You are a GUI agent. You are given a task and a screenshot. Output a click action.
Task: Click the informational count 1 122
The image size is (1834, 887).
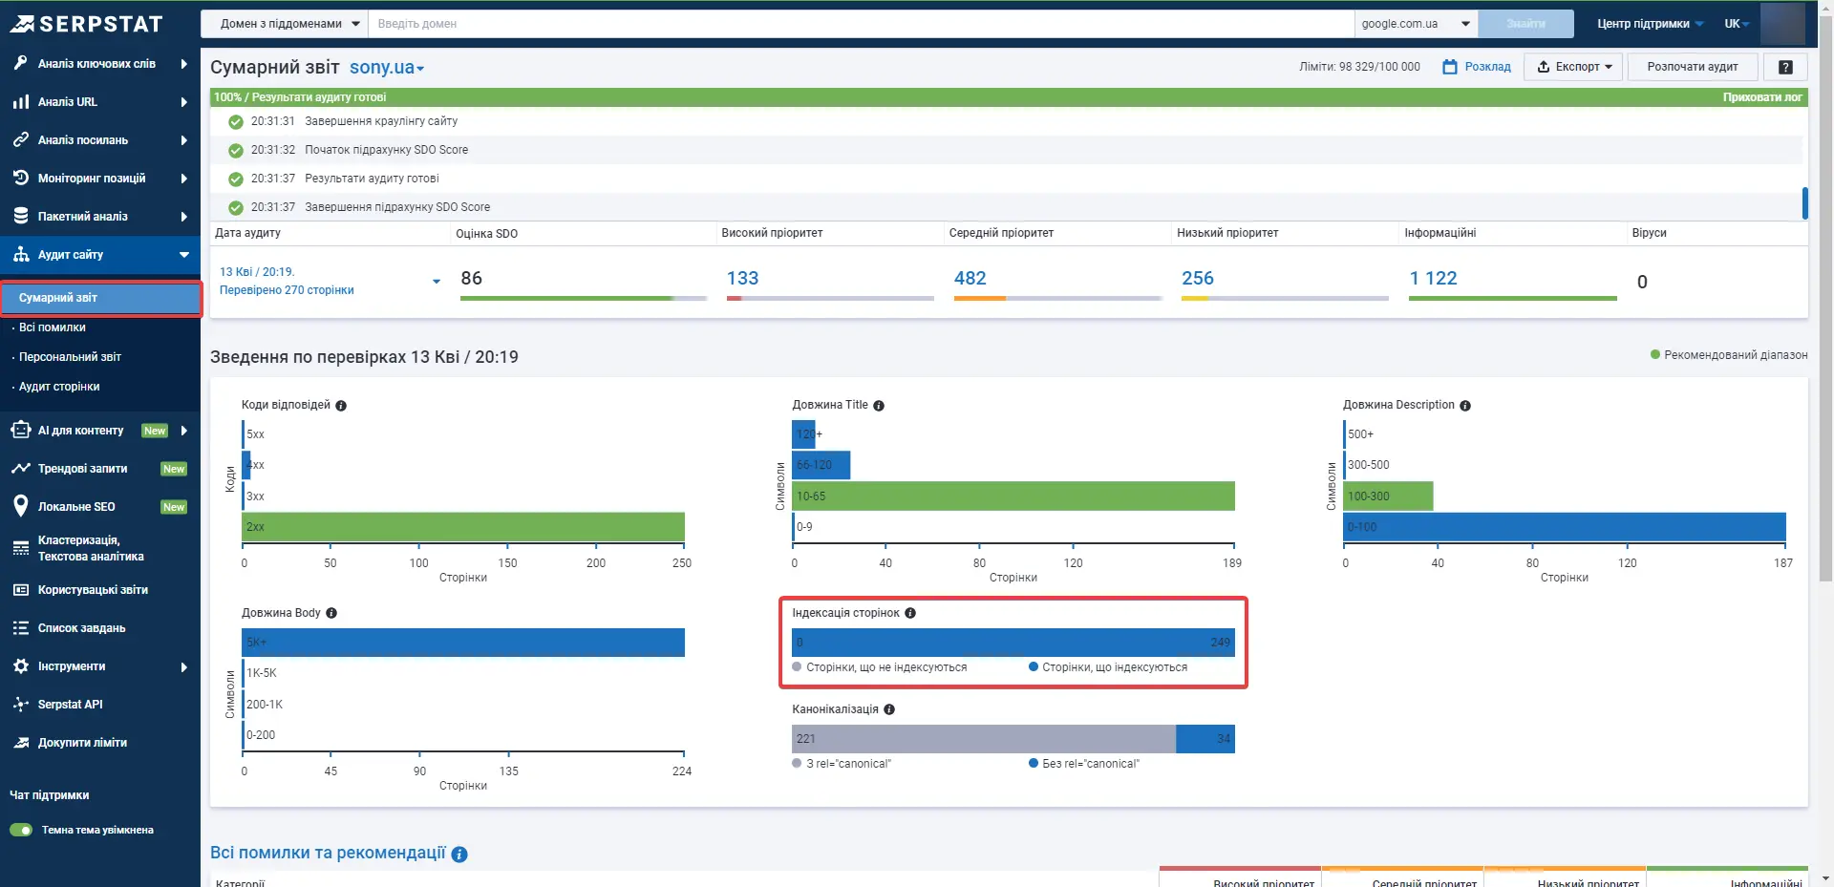click(1433, 278)
